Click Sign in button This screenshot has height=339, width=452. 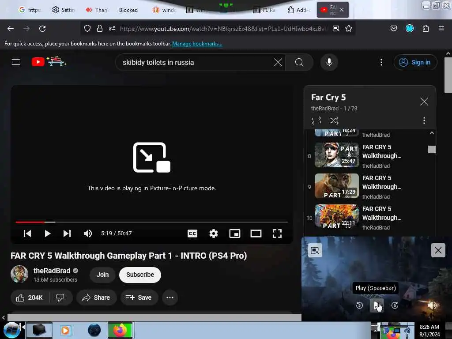(x=415, y=62)
